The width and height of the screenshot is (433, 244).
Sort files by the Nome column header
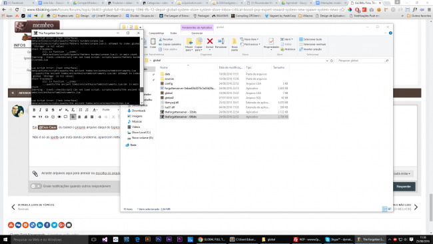[164, 68]
